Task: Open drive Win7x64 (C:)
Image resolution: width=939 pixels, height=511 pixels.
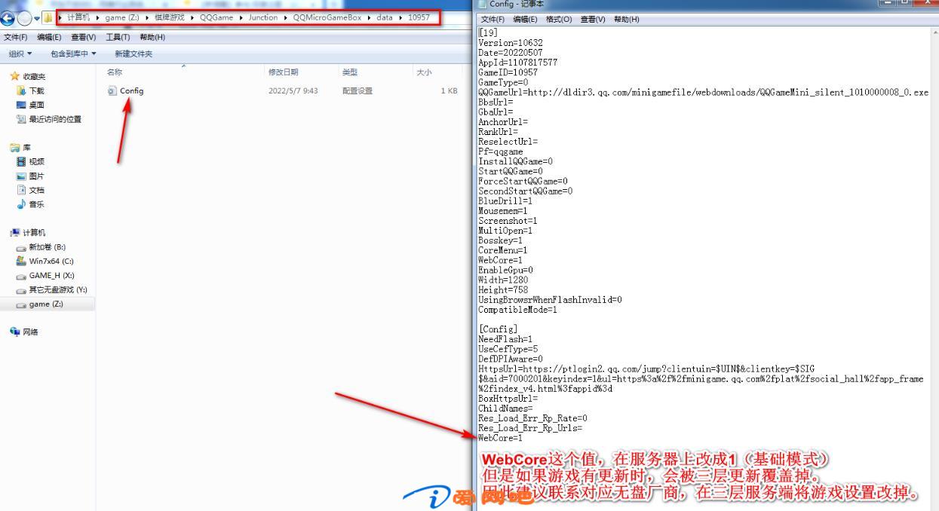Action: [44, 261]
